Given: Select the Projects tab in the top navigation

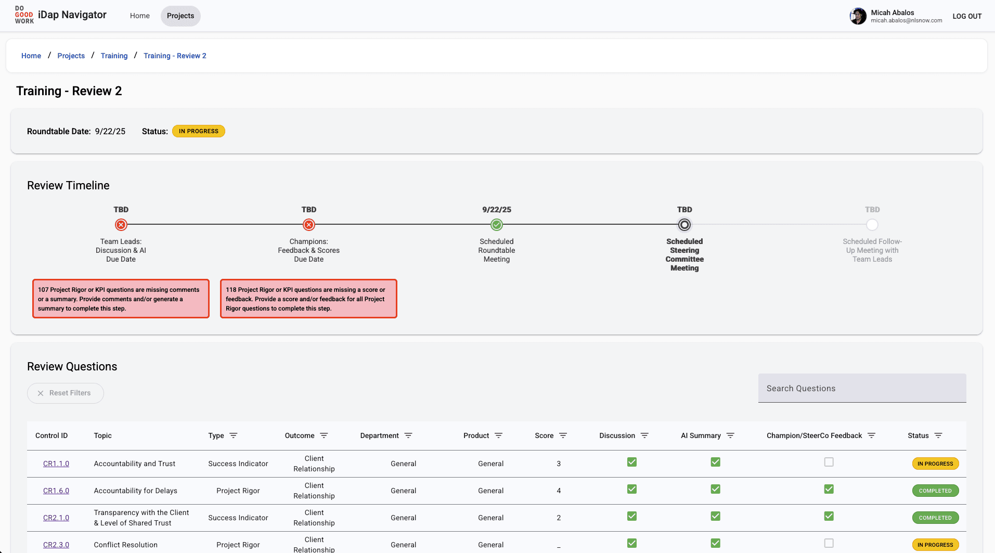Looking at the screenshot, I should [x=180, y=16].
